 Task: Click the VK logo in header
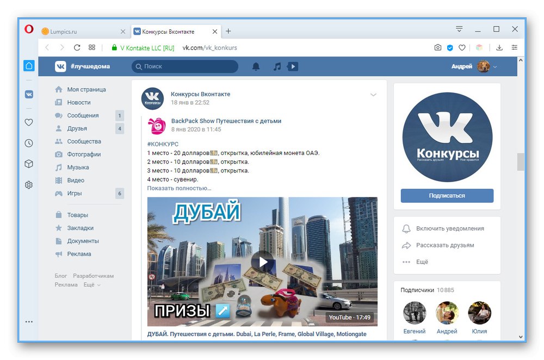pyautogui.click(x=60, y=66)
